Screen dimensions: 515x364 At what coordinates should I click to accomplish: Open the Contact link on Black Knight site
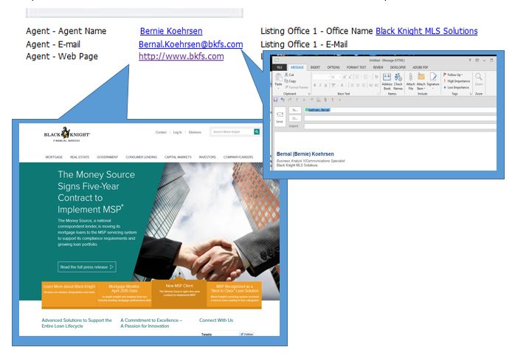(161, 132)
